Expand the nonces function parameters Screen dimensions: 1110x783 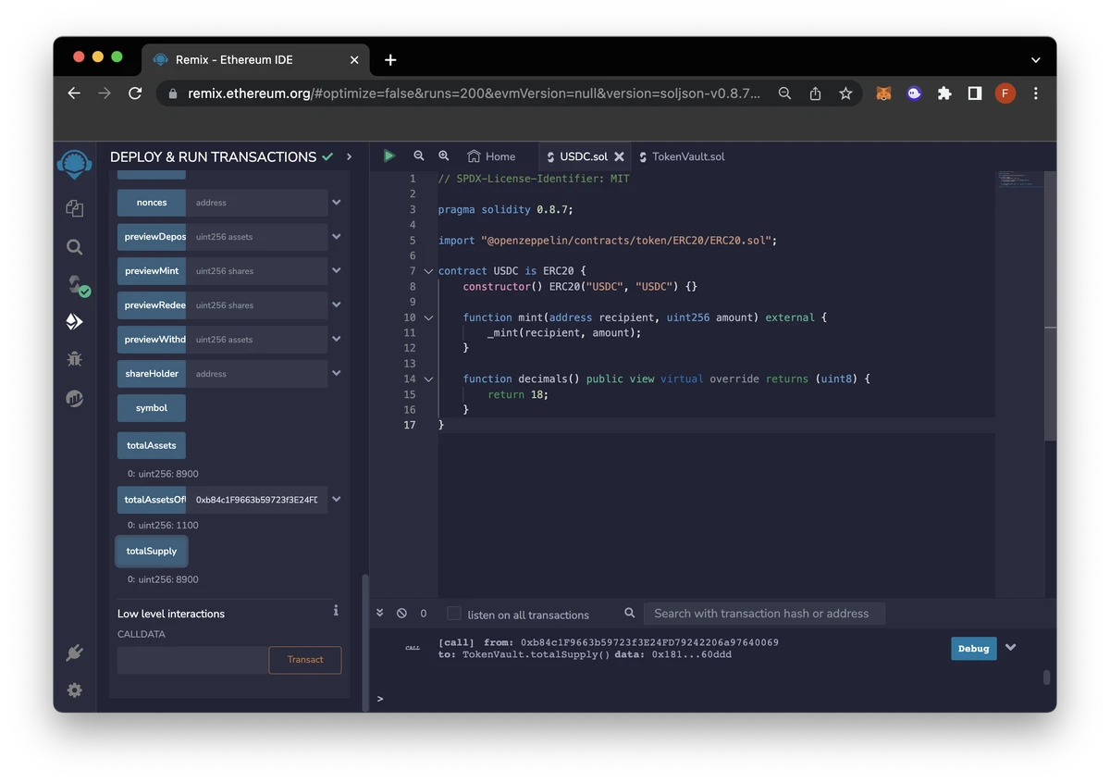[x=337, y=203]
